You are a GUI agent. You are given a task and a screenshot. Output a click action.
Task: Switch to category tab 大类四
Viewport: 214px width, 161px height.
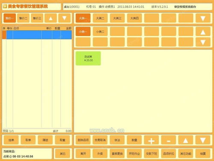click(x=134, y=18)
